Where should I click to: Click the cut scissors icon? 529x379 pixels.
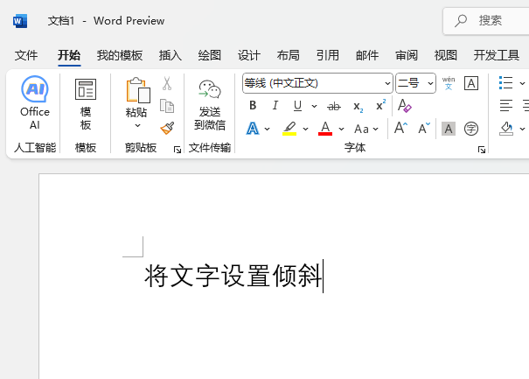pyautogui.click(x=167, y=83)
